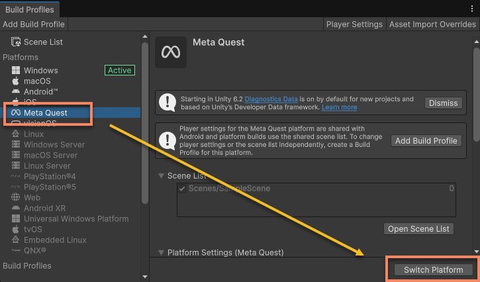Open the window kebab options menu
Image resolution: width=480 pixels, height=282 pixels.
click(x=472, y=9)
